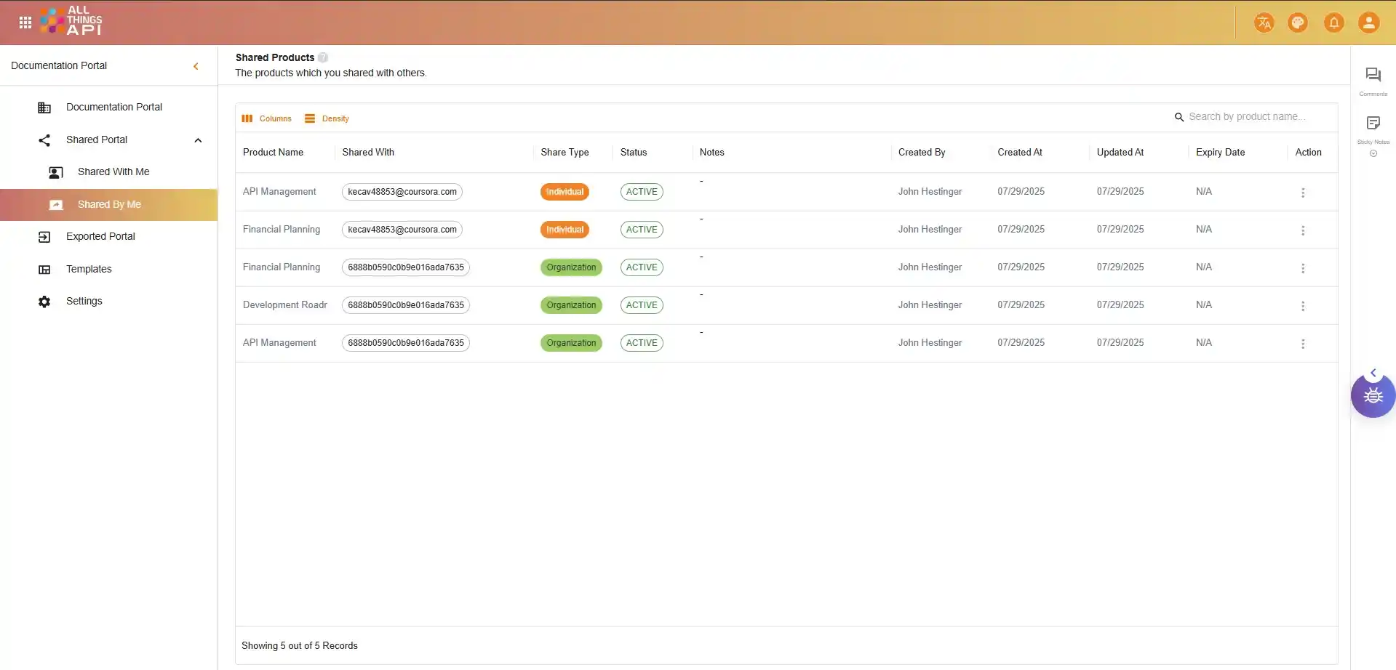Change table Density setting
Image resolution: width=1396 pixels, height=670 pixels.
[x=327, y=118]
